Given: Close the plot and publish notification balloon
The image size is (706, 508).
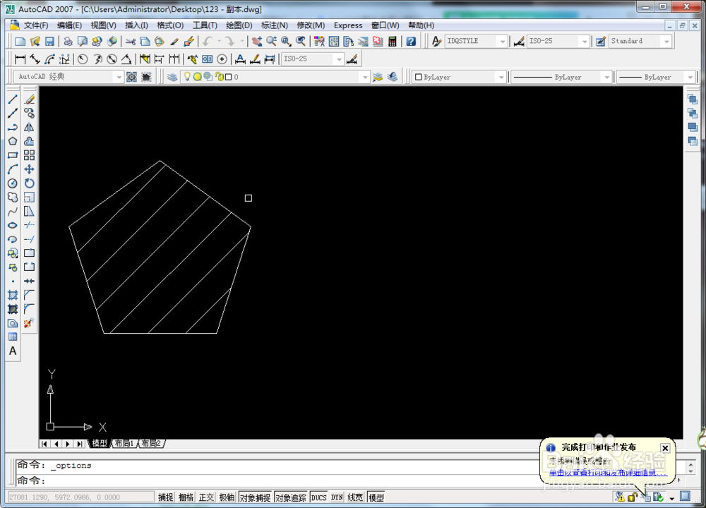Looking at the screenshot, I should point(665,448).
